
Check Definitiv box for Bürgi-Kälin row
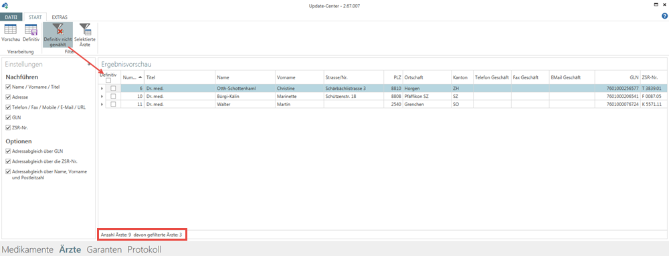[x=113, y=97]
